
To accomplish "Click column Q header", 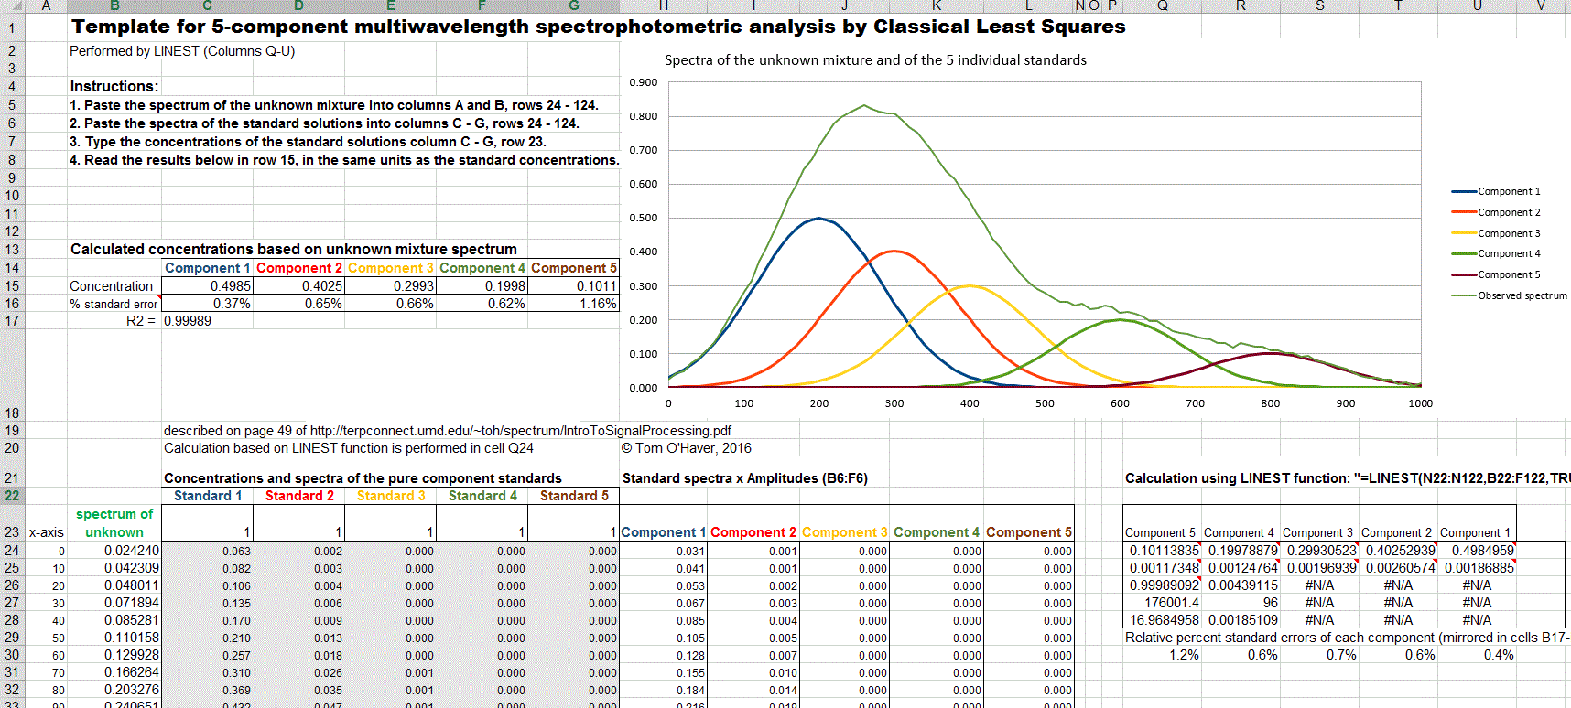I will [x=1162, y=5].
